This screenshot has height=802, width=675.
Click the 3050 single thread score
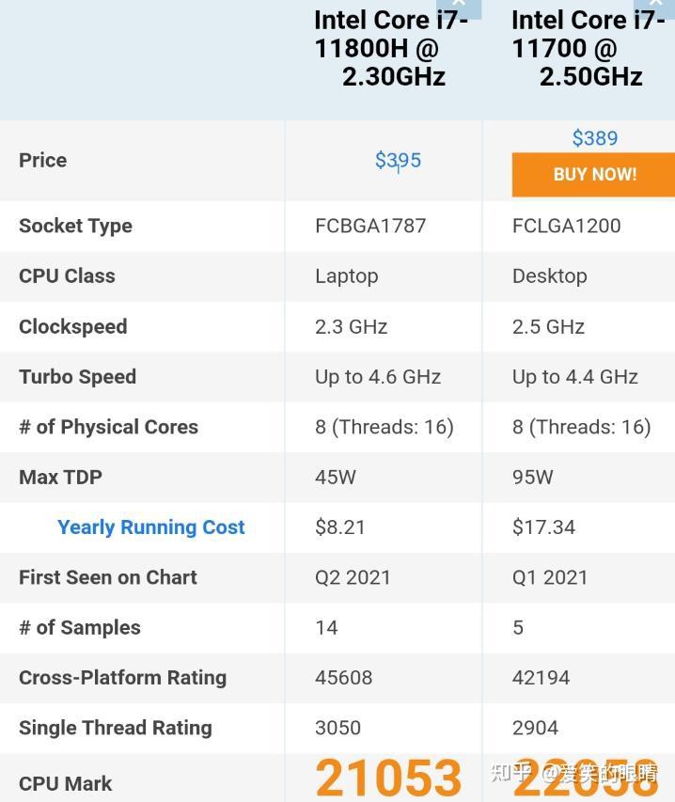pos(338,728)
